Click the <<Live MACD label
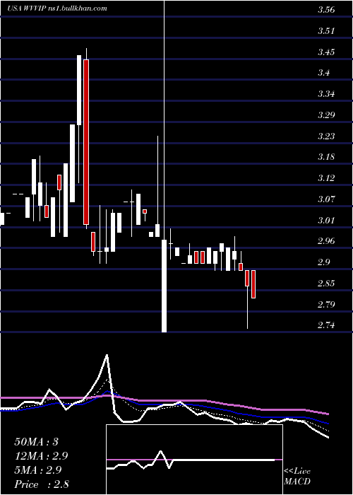 coord(297,477)
